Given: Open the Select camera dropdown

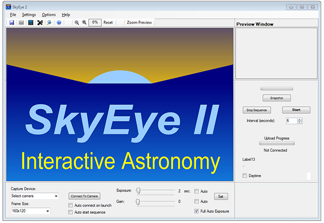Looking at the screenshot, I should [34, 196].
